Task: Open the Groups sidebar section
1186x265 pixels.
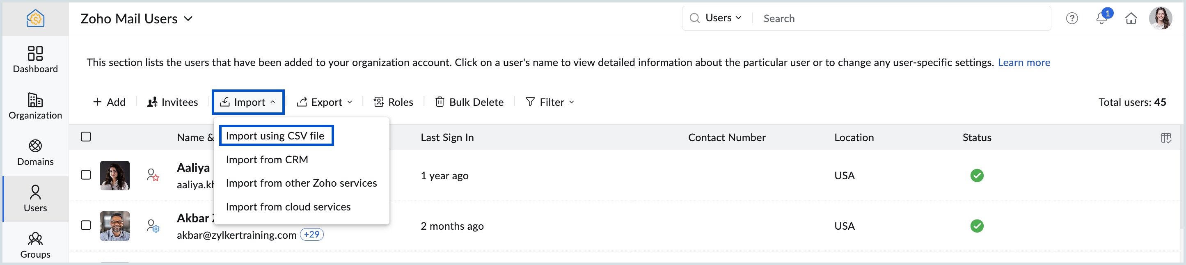Action: point(35,245)
